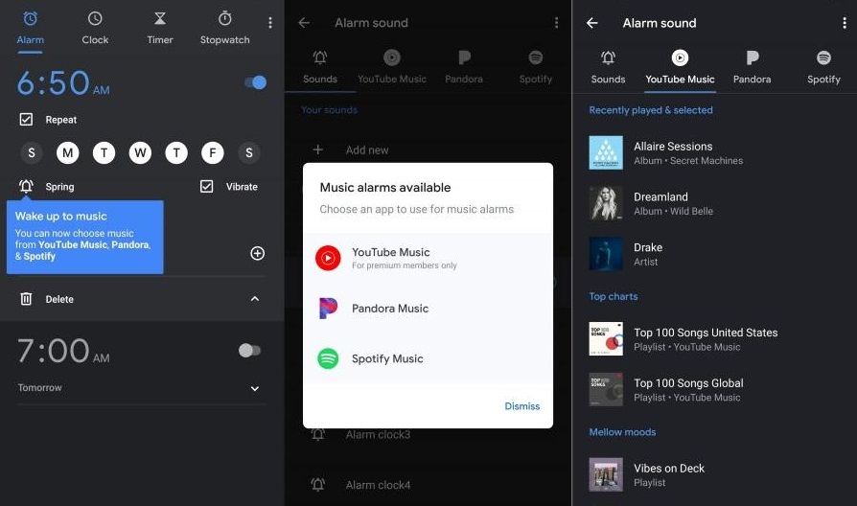The image size is (857, 506).
Task: Click the plus circle add icon
Action: pos(258,253)
